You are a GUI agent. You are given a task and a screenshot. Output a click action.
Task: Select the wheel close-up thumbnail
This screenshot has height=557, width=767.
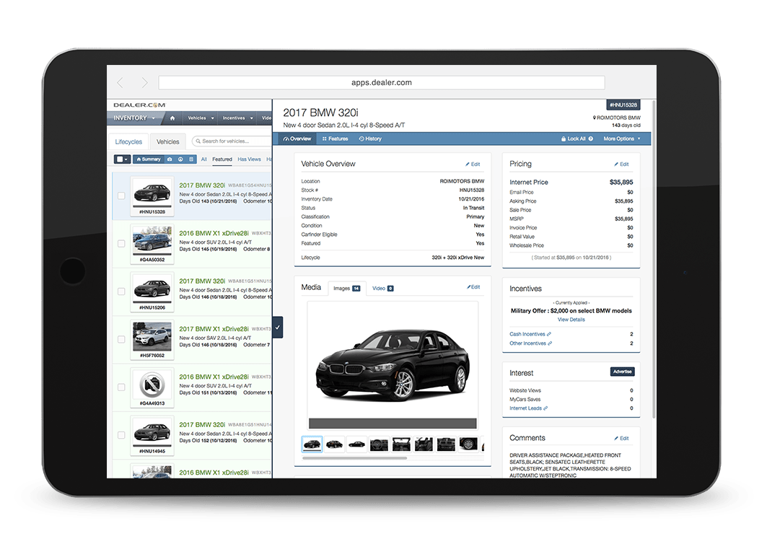[x=468, y=444]
